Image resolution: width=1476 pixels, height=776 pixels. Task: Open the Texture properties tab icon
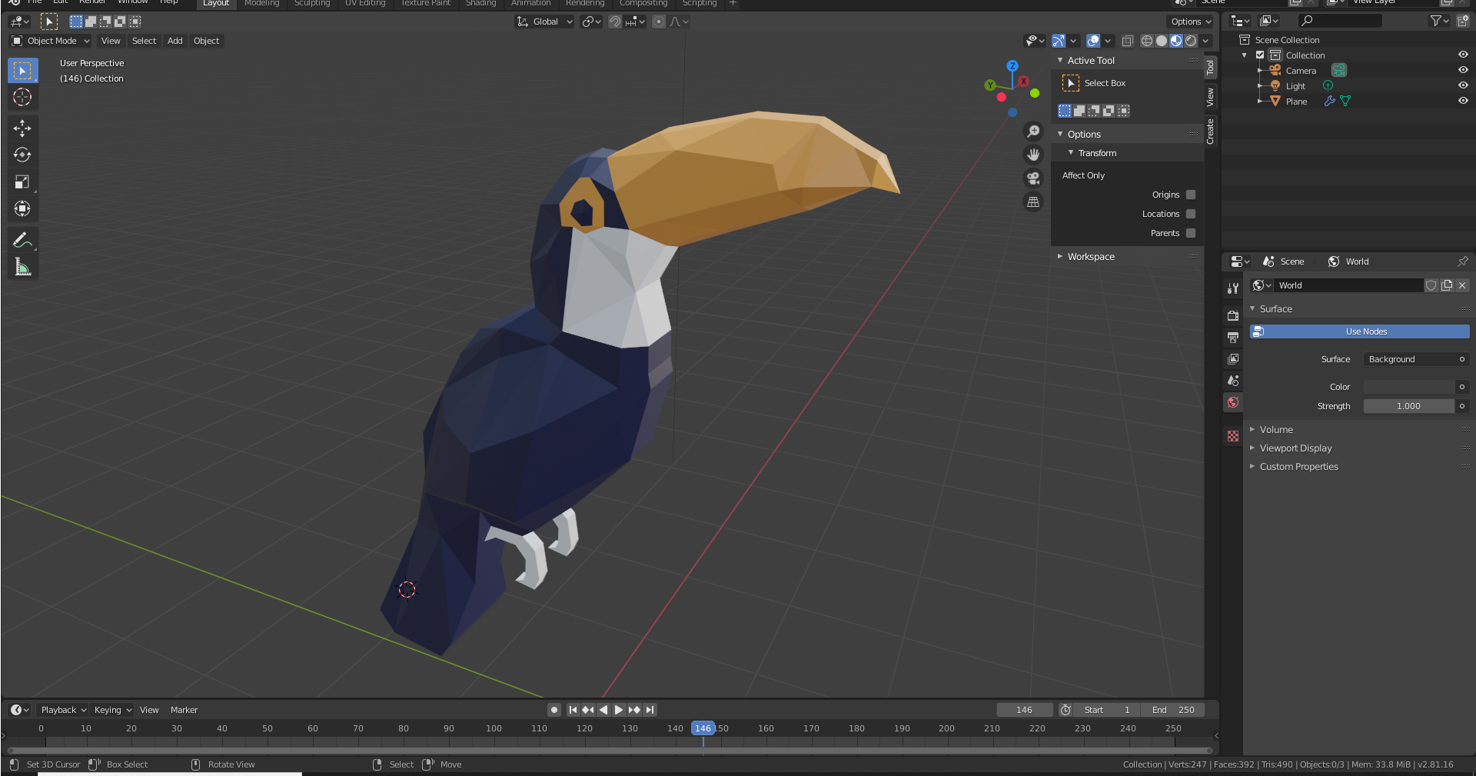[x=1233, y=436]
